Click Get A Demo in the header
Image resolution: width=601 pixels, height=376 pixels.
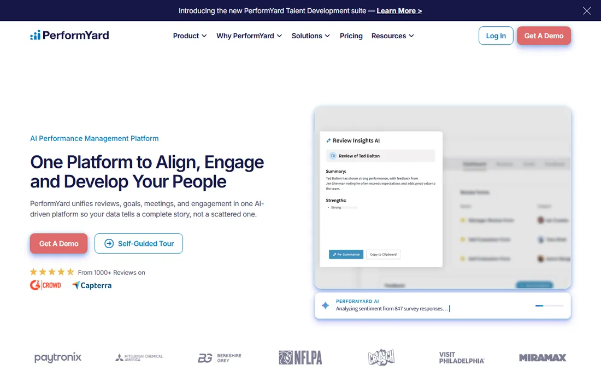(x=544, y=36)
